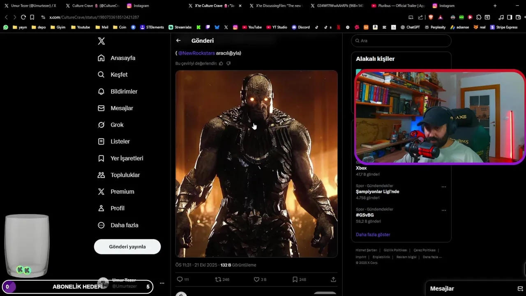Open the @NewRockstars mention link
This screenshot has height=296, width=526.
click(196, 53)
